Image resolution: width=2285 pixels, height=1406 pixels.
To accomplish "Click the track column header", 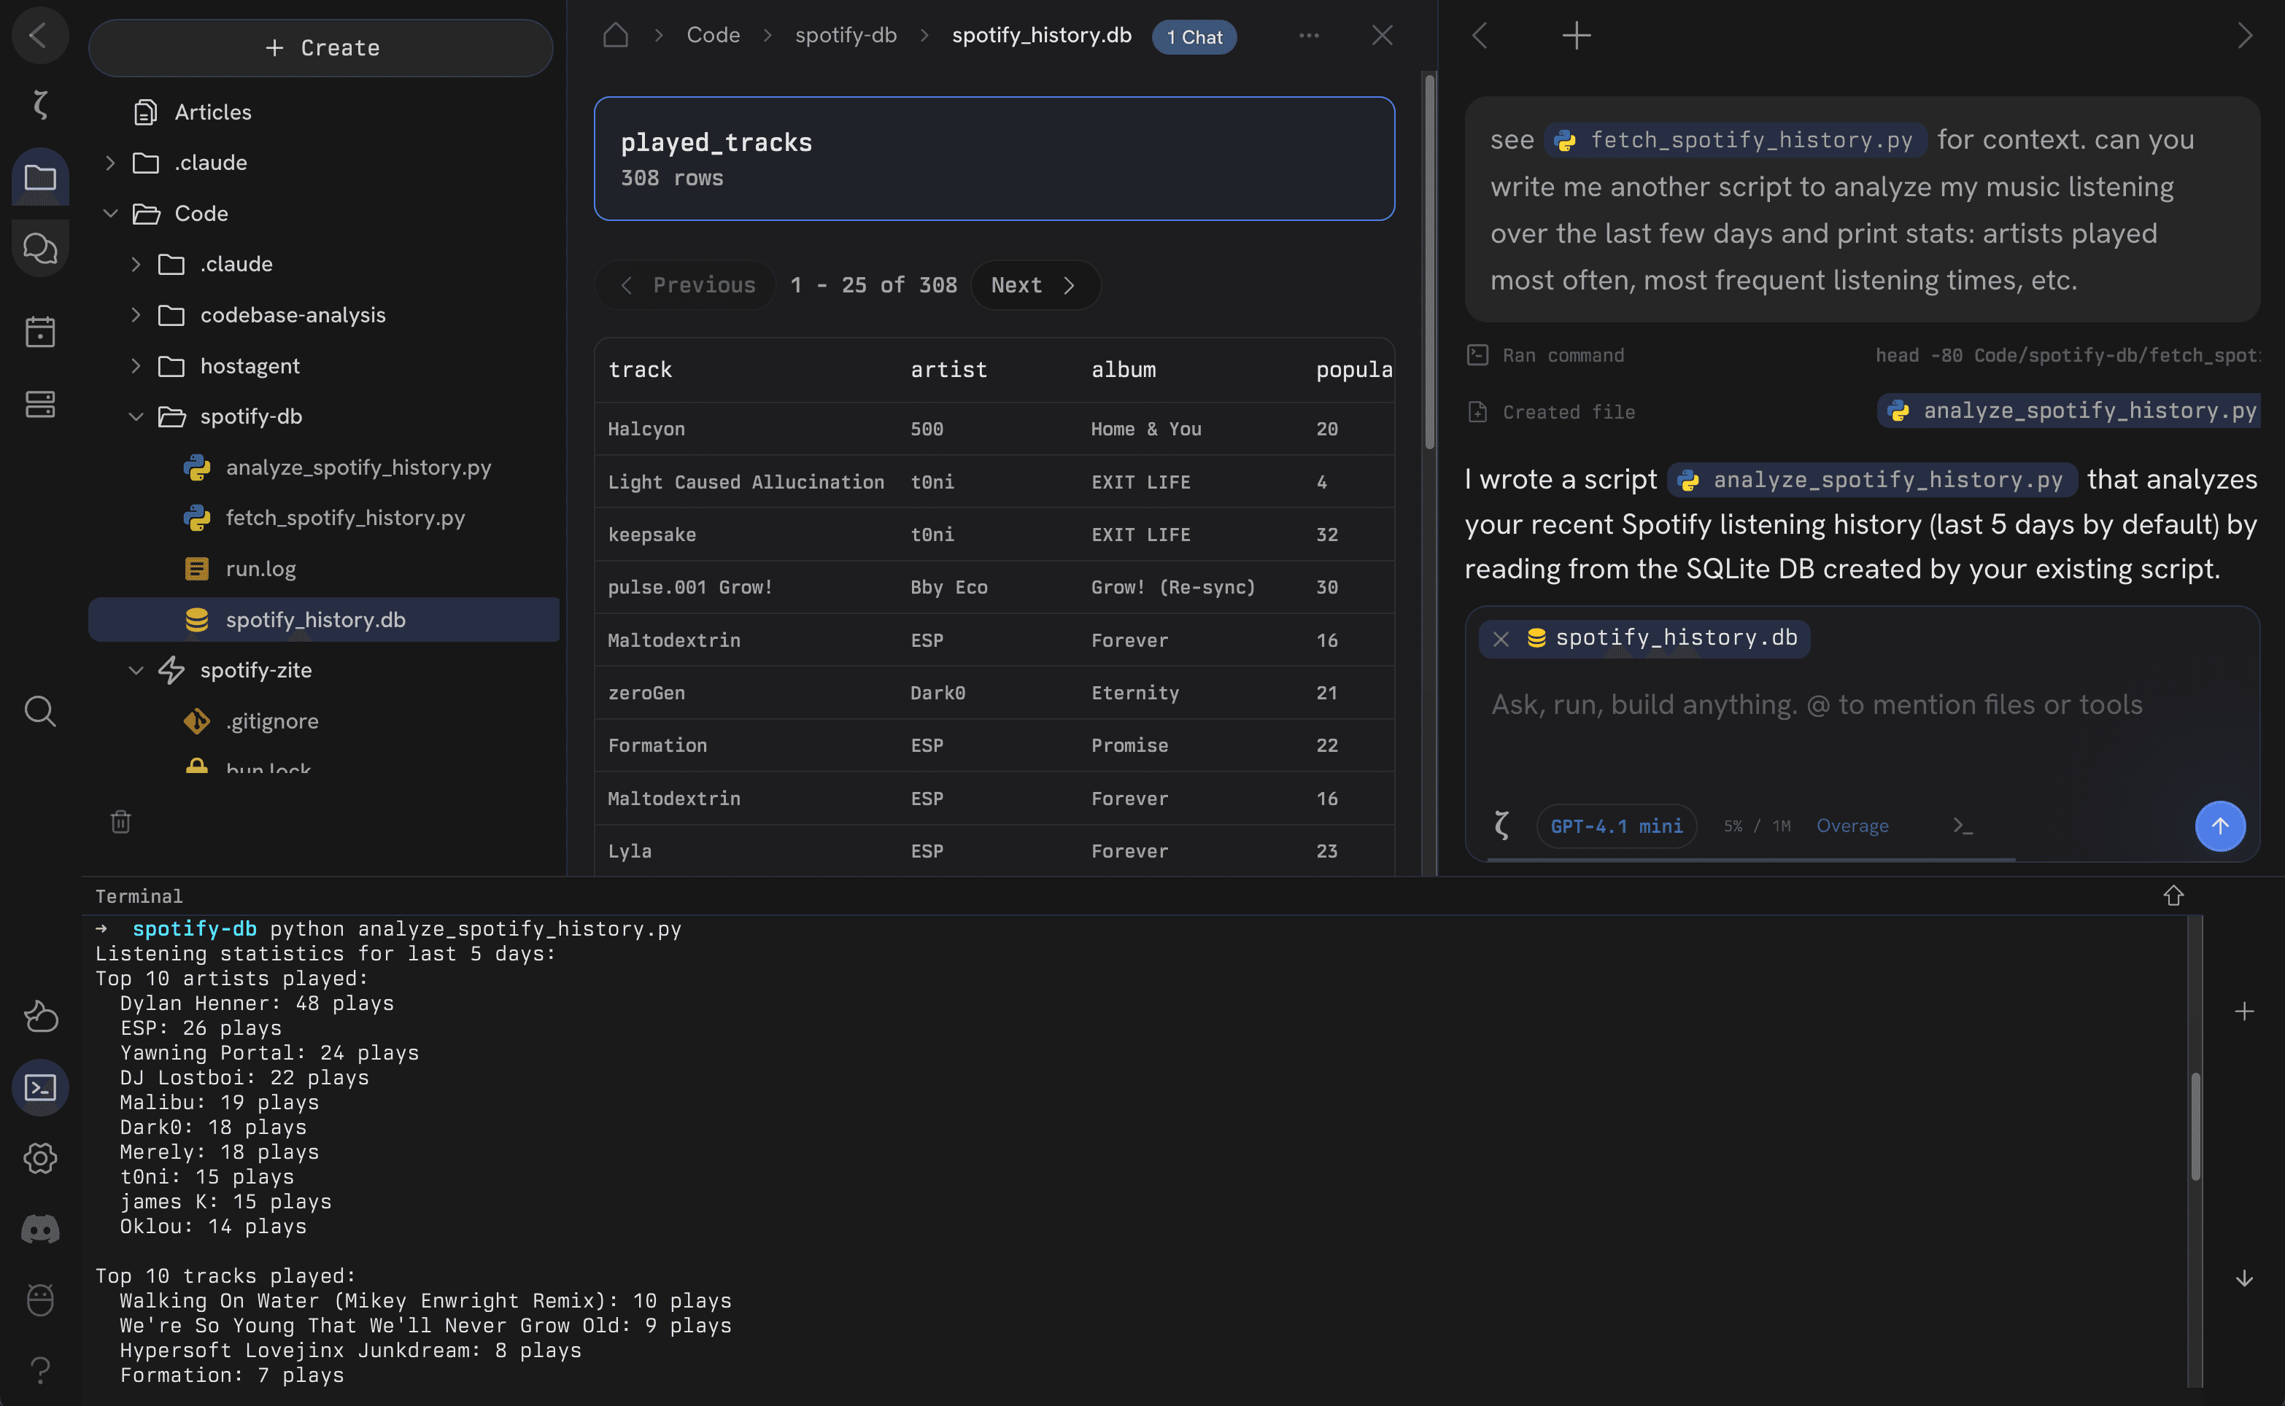I will [x=640, y=370].
